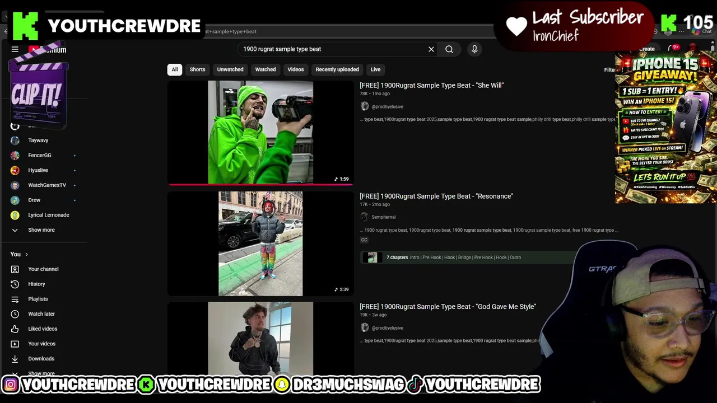Open the "Resonance" type beat title
This screenshot has height=403, width=717.
436,196
